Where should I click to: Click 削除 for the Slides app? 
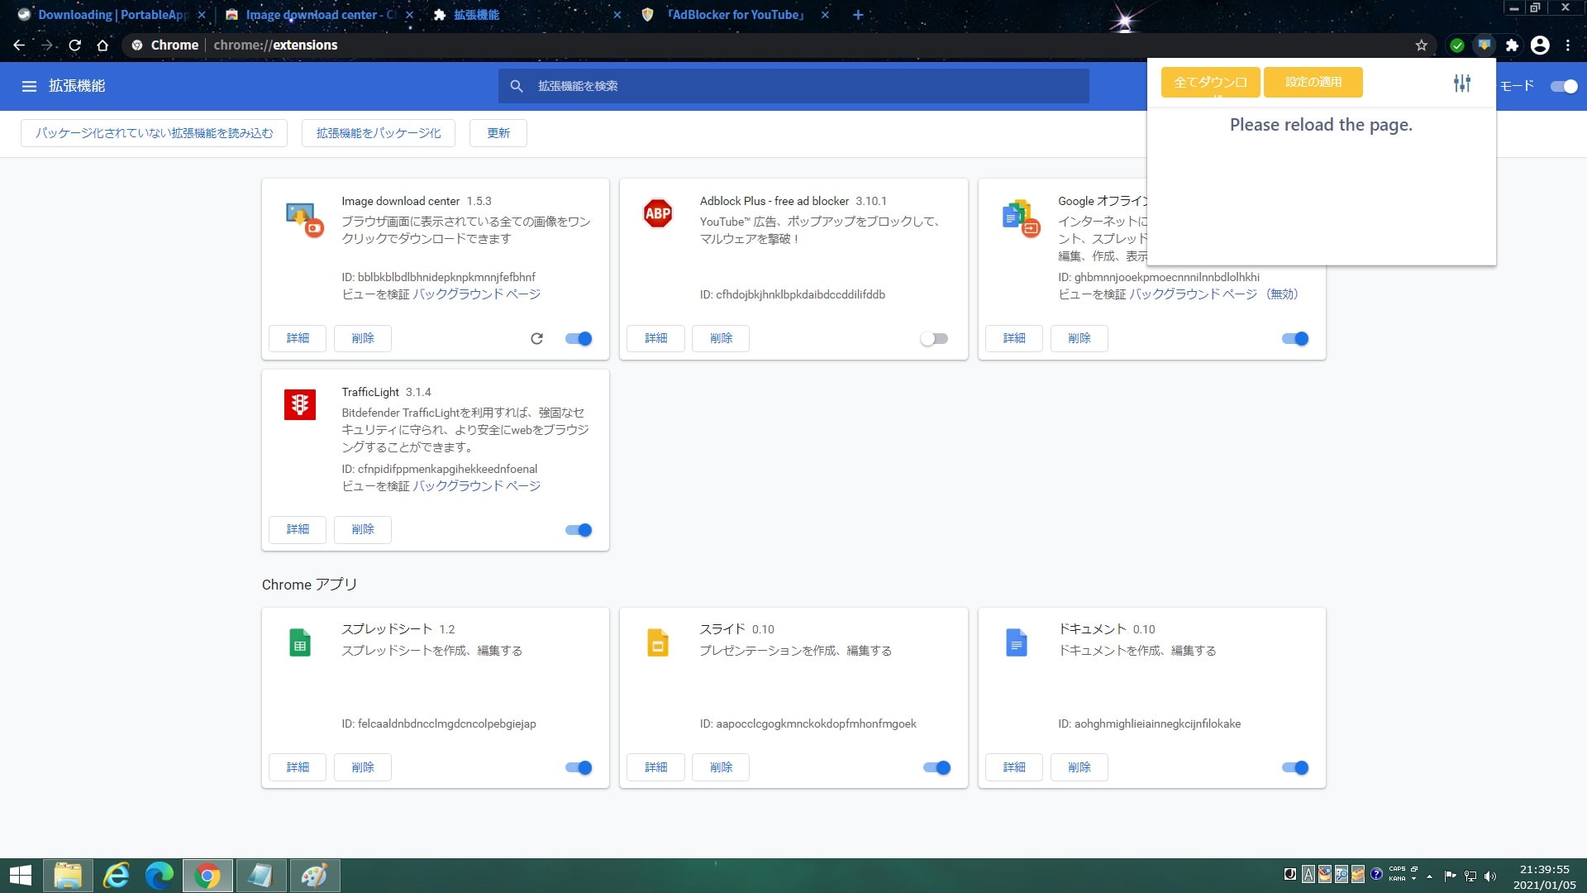coord(721,767)
